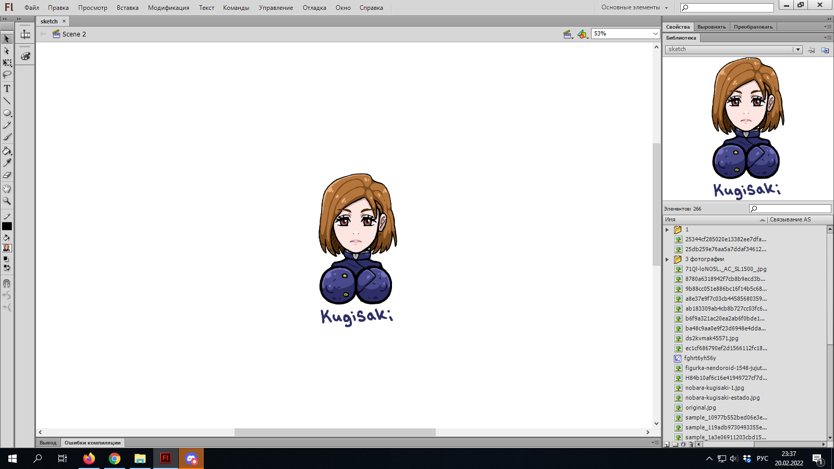Reset colors to black and white
This screenshot has width=834, height=469.
click(x=6, y=259)
